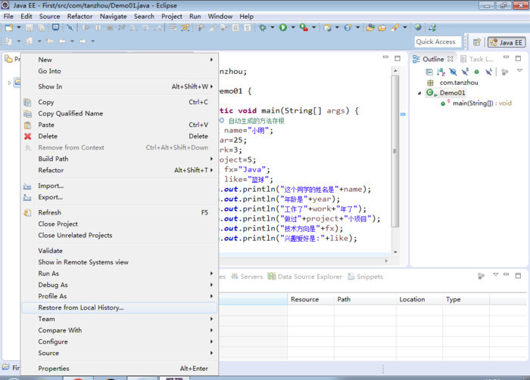The width and height of the screenshot is (530, 380).
Task: Click the Quick Access input field
Action: (438, 42)
